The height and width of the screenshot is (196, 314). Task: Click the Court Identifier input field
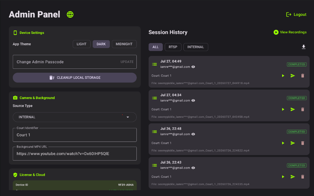[75, 135]
